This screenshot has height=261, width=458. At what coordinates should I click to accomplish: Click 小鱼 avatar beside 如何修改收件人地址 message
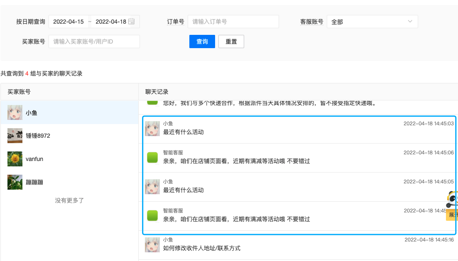(x=152, y=245)
